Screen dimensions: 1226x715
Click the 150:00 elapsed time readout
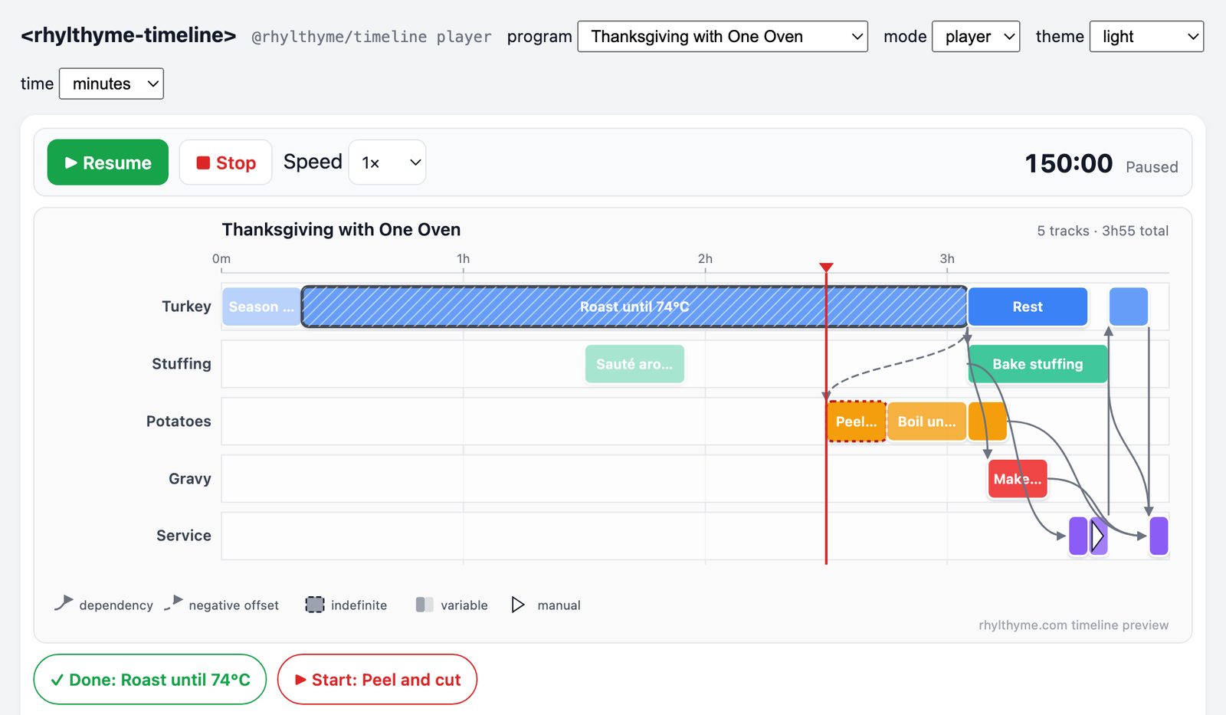point(1069,163)
